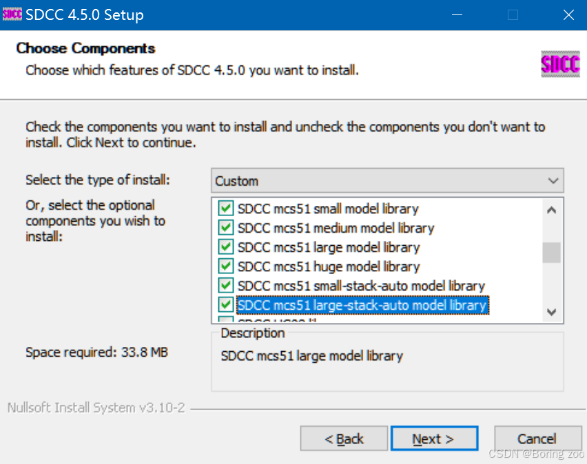
Task: Click 'Space required: 33.8 MB' text
Action: (x=96, y=352)
